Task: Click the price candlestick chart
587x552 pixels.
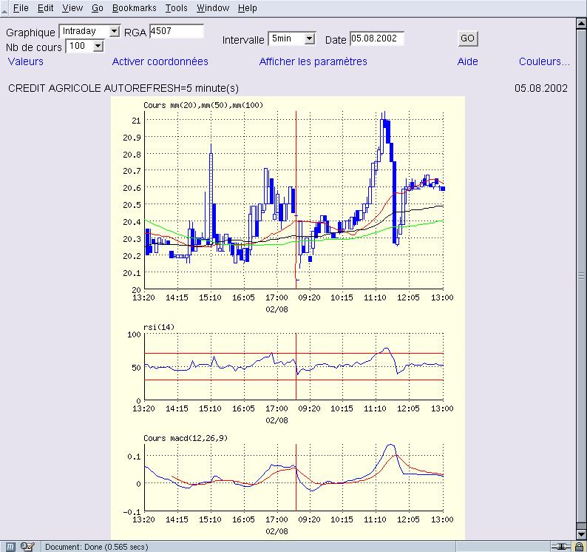Action: (x=294, y=200)
